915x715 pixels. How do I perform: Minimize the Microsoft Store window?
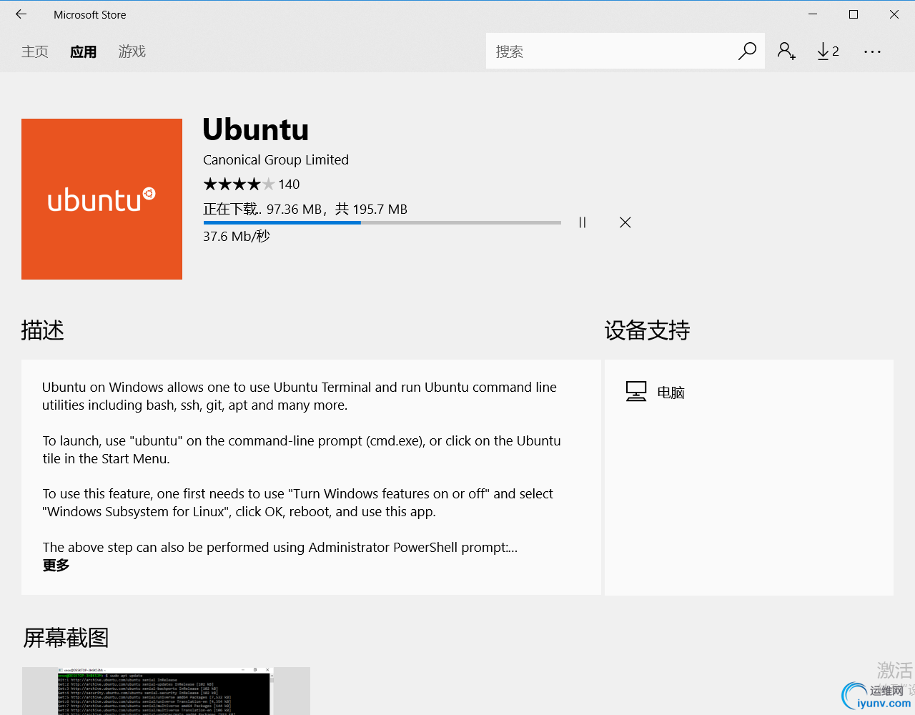pyautogui.click(x=813, y=14)
